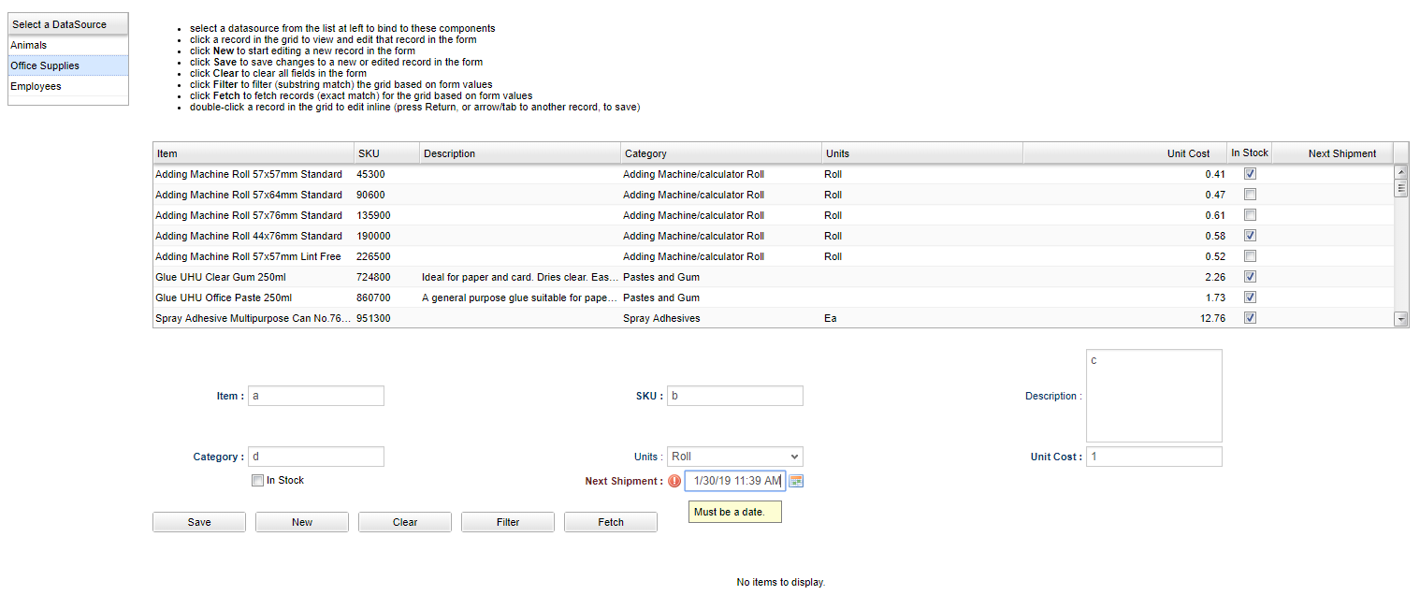The width and height of the screenshot is (1420, 595).
Task: Click the Filter button
Action: [508, 522]
